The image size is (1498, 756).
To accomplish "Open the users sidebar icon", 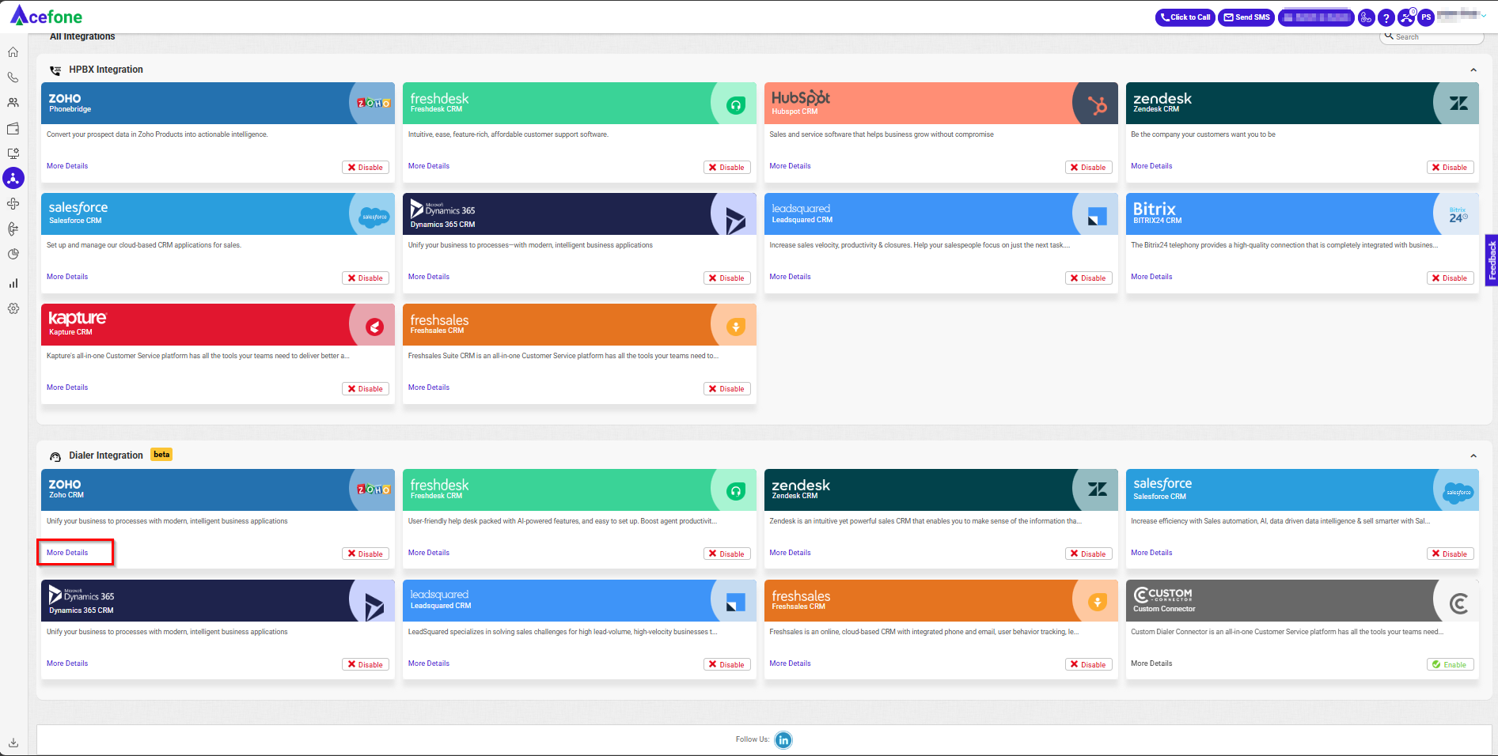I will click(13, 103).
